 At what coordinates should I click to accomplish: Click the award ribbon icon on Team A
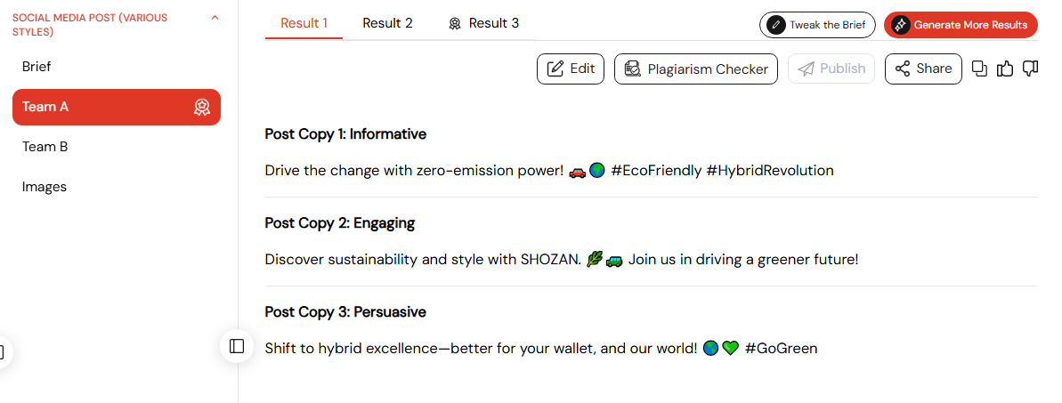pyautogui.click(x=202, y=107)
